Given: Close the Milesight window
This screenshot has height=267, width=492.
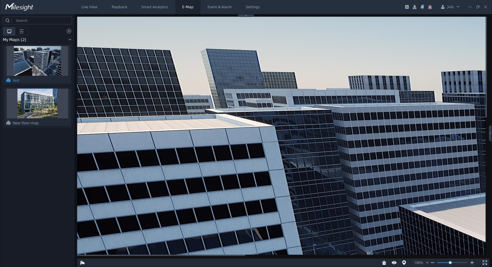Looking at the screenshot, I should pyautogui.click(x=485, y=7).
